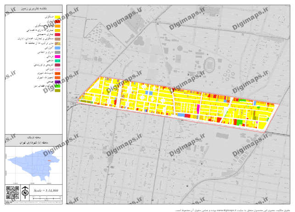Click the scale bar under the scale text

point(47,198)
